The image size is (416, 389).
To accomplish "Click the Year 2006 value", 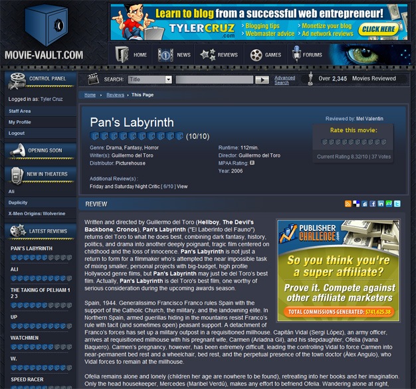I will pos(237,171).
